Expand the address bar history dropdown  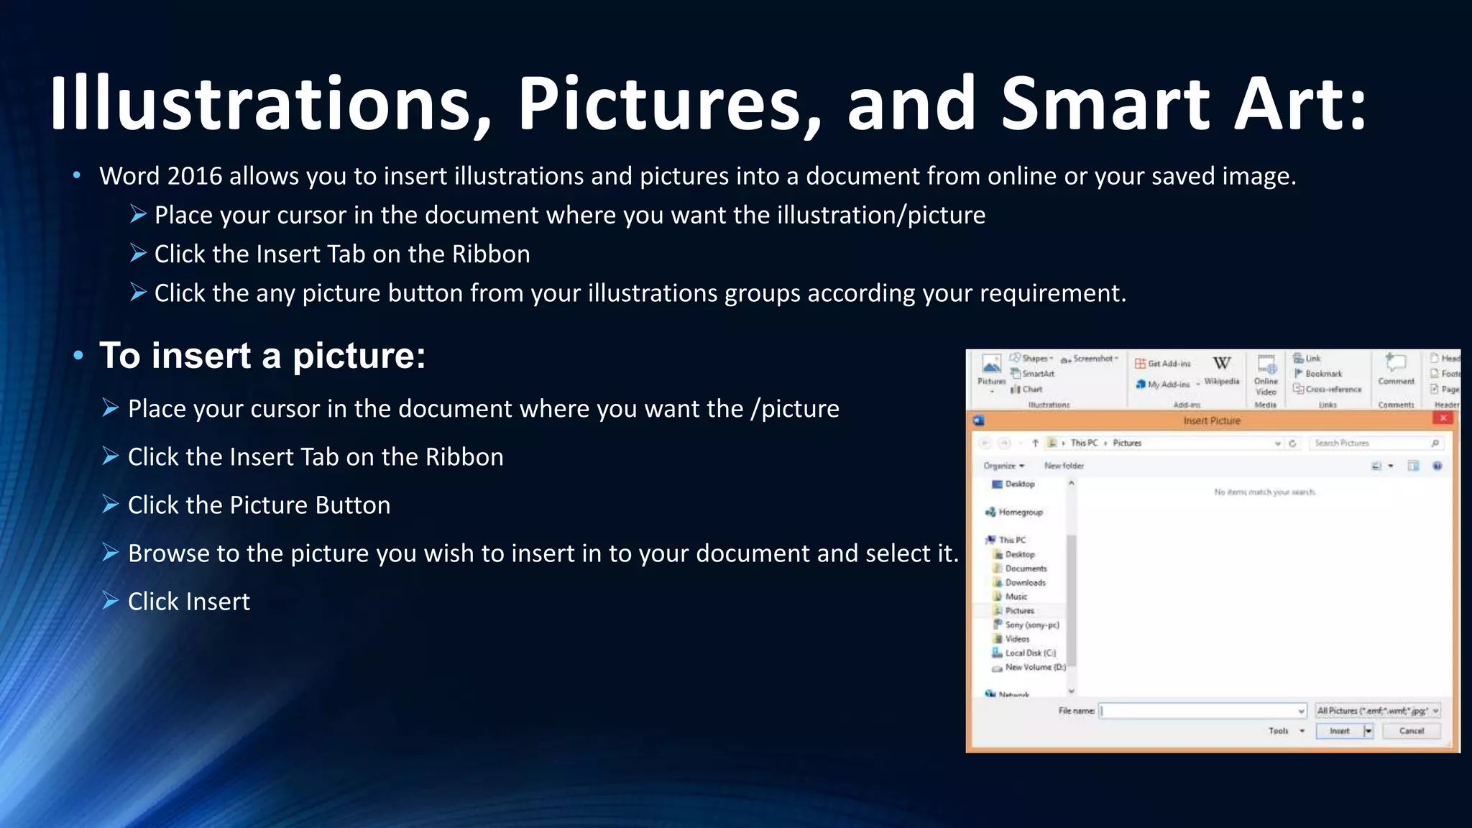click(x=1277, y=443)
